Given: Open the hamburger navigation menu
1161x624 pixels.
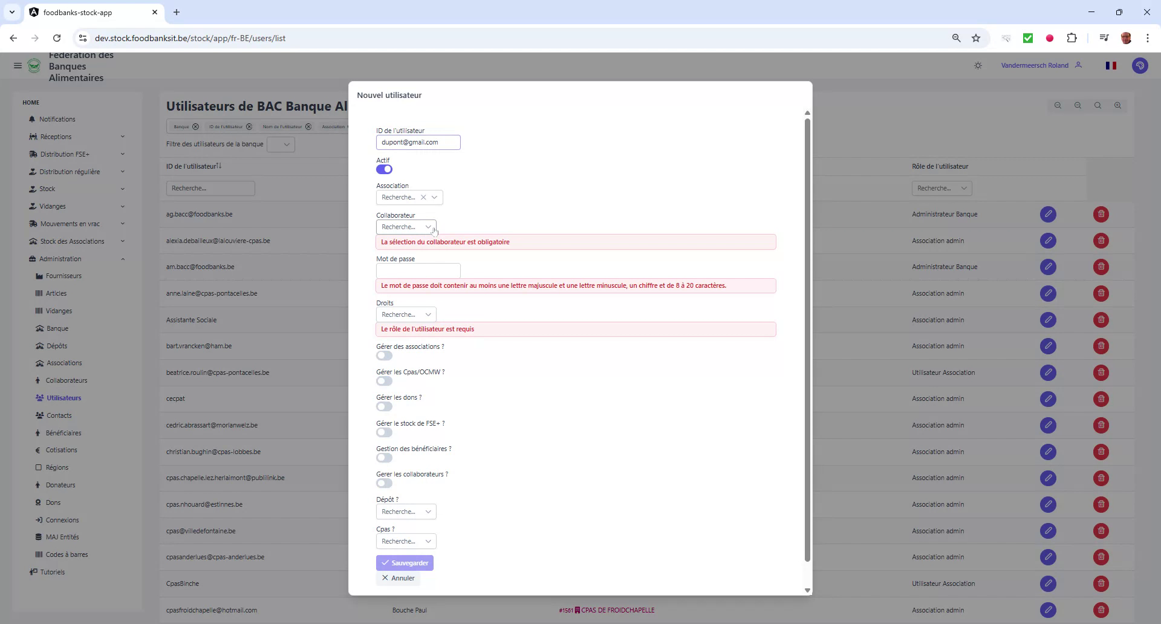Looking at the screenshot, I should point(18,65).
